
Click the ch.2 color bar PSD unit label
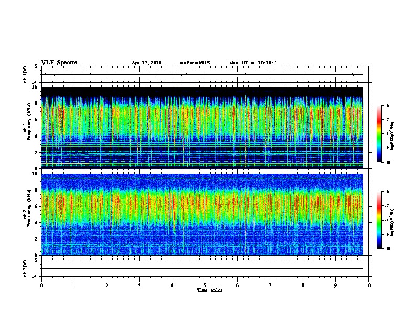click(x=392, y=223)
